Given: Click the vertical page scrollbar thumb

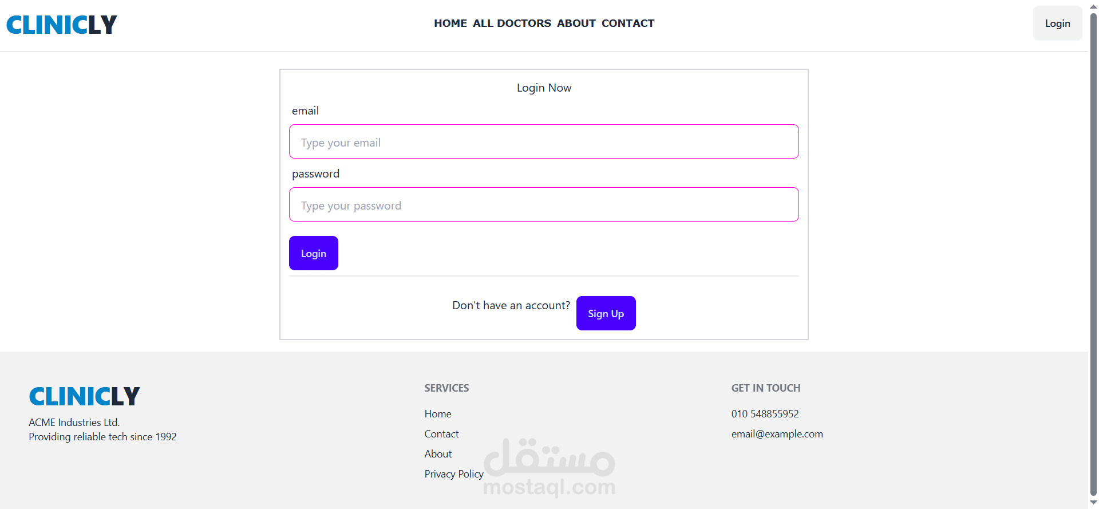Looking at the screenshot, I should (1093, 252).
